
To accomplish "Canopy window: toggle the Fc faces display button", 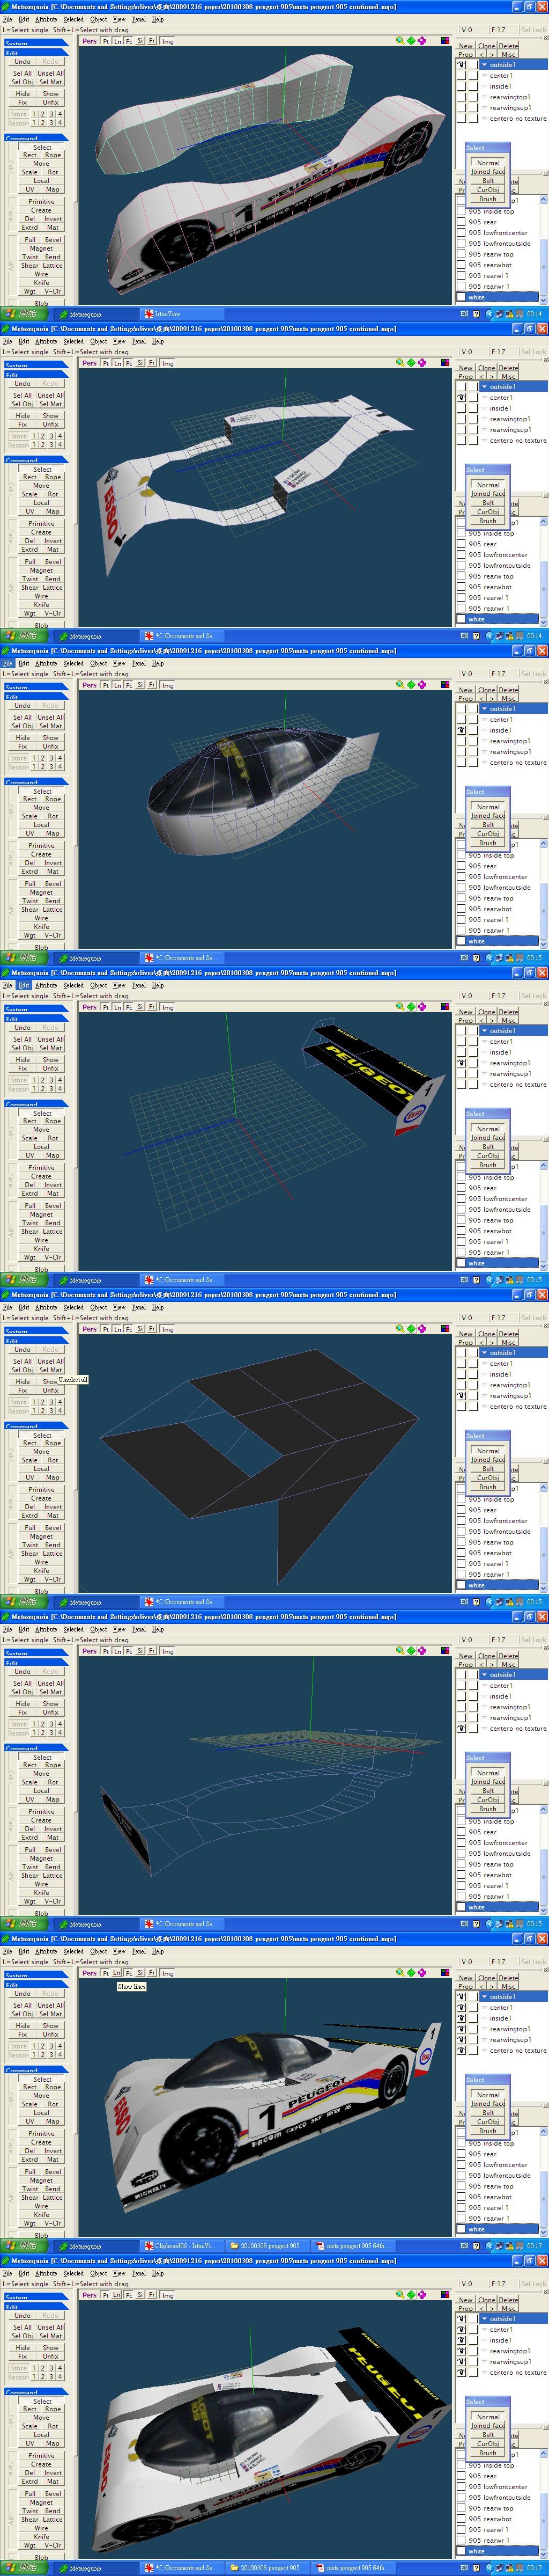I will click(x=129, y=685).
